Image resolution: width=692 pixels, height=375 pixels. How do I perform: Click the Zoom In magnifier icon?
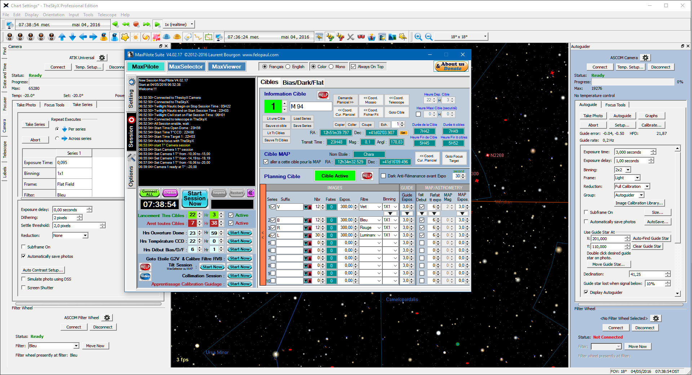tap(418, 37)
